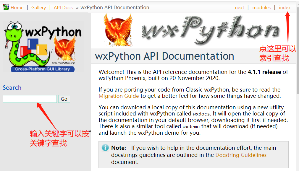The width and height of the screenshot is (299, 171).
Task: Open the modules list
Action: 261,7
